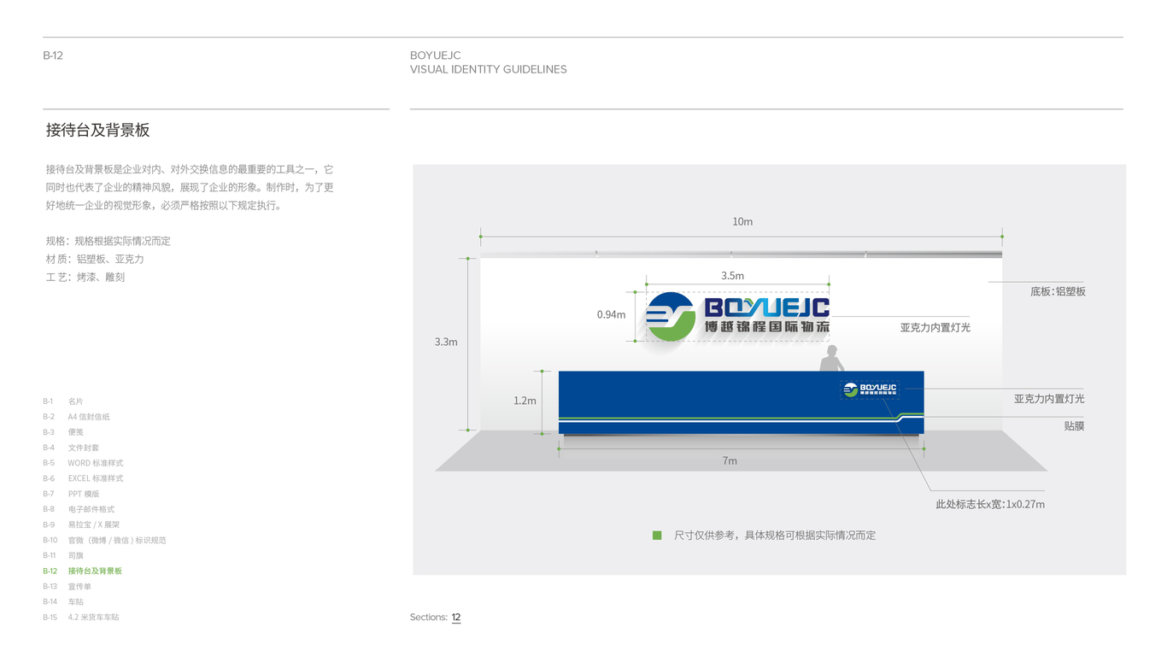Click the 7m desk width label

[730, 460]
